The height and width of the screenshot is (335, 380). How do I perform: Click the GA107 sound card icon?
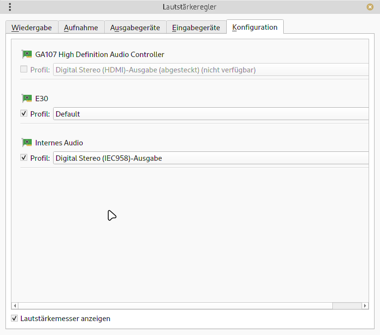click(x=27, y=55)
